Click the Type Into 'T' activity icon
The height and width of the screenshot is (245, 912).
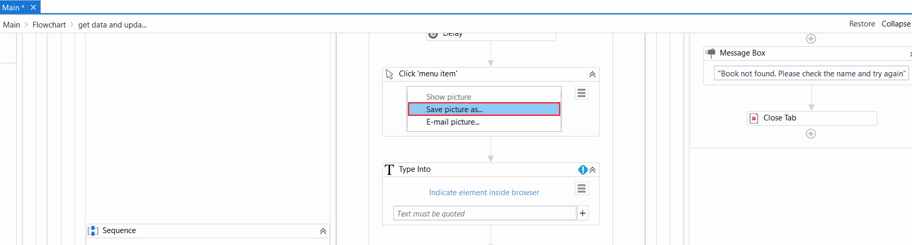click(x=390, y=170)
